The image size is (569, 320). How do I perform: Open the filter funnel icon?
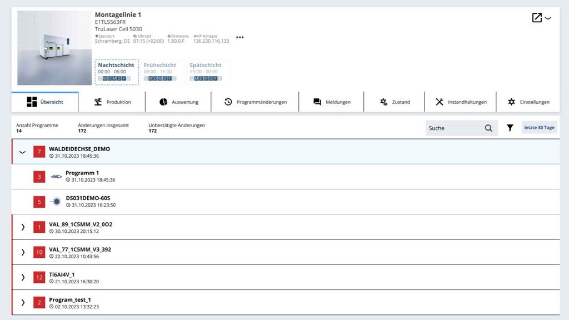510,128
